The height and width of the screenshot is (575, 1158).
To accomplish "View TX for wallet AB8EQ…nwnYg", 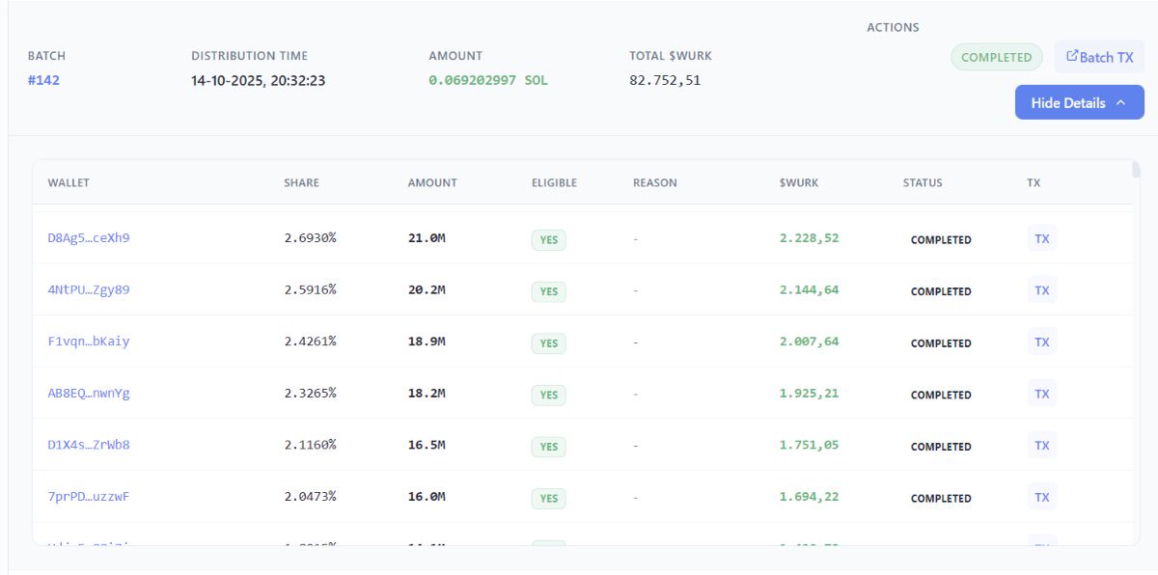I will click(1041, 394).
